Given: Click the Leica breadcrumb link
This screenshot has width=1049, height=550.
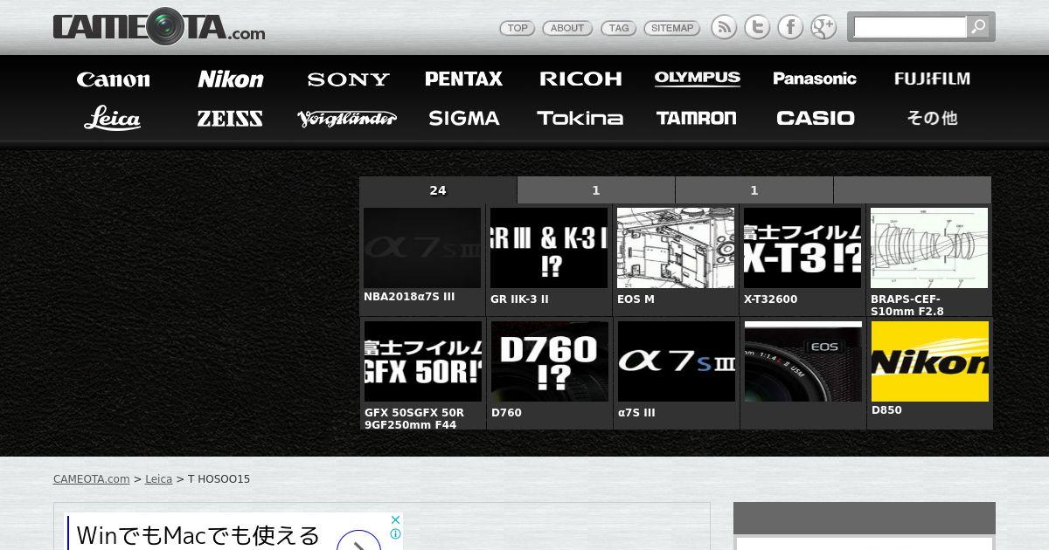Looking at the screenshot, I should coord(158,479).
